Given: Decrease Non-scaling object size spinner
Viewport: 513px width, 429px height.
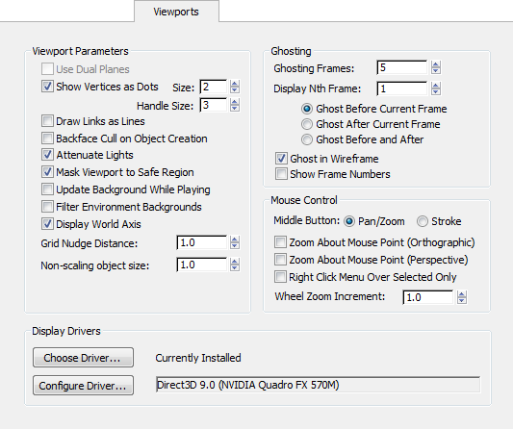Looking at the screenshot, I should coord(235,268).
